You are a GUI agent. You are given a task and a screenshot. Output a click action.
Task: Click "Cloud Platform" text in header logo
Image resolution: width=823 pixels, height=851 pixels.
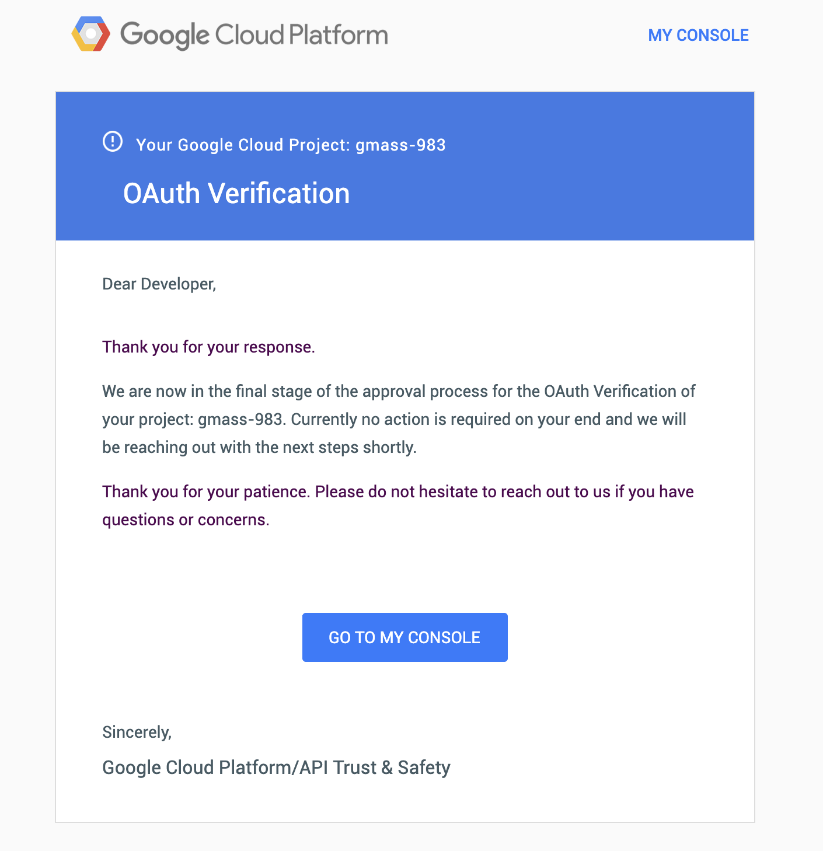click(x=301, y=35)
